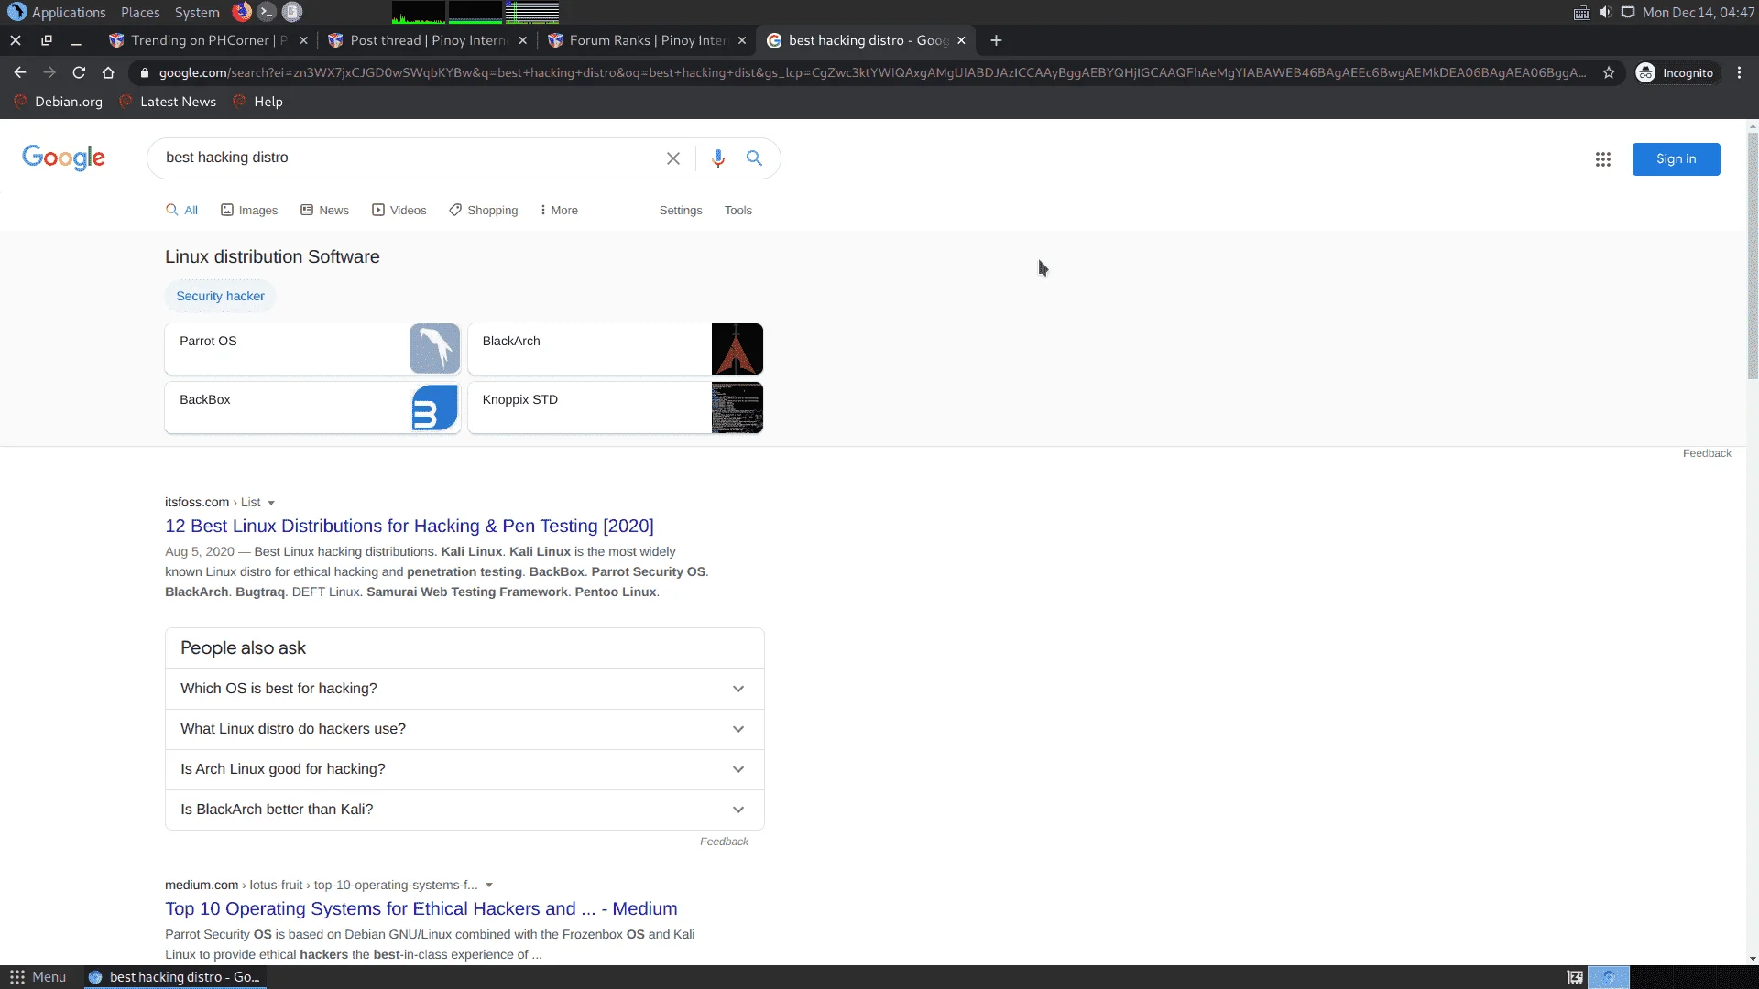Close the Post thread tab
This screenshot has height=989, width=1759.
tap(522, 40)
